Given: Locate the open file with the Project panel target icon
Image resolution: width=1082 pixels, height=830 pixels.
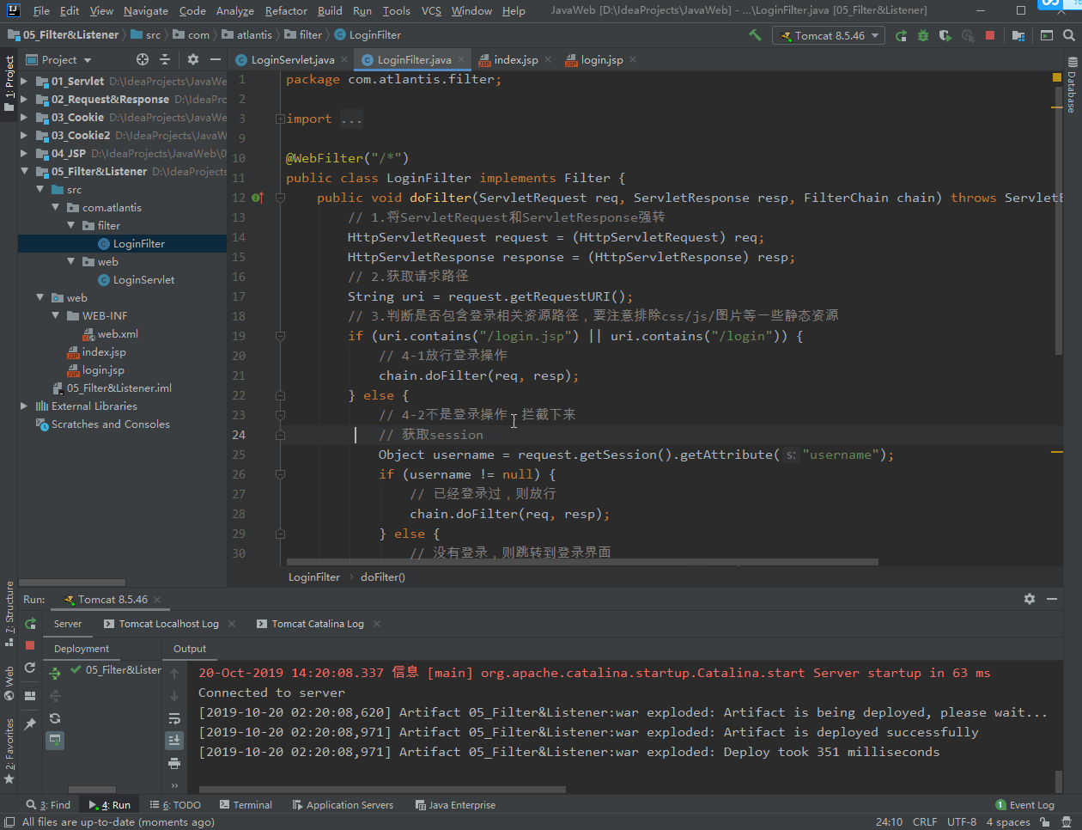Looking at the screenshot, I should pyautogui.click(x=143, y=59).
